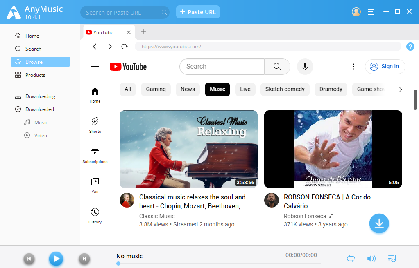The height and width of the screenshot is (268, 419).
Task: Open Search in AnyMusic sidebar
Action: (41, 49)
